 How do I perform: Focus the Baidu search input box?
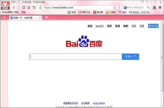click(x=75, y=57)
